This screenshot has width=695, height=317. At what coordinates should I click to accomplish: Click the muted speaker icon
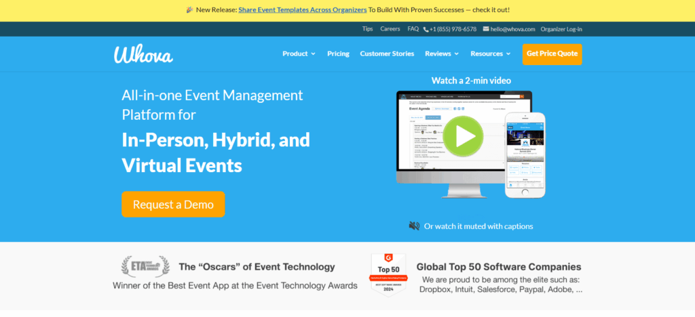[x=414, y=226]
